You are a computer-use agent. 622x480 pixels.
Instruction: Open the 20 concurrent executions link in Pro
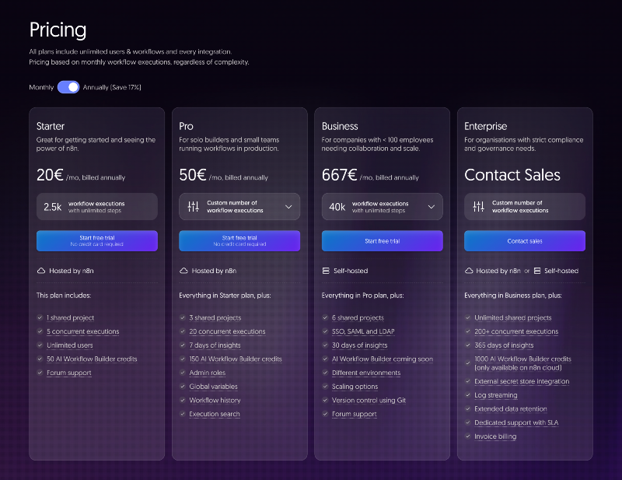[x=228, y=331]
